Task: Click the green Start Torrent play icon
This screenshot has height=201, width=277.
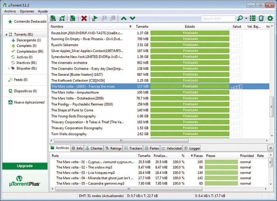Action: [95, 18]
